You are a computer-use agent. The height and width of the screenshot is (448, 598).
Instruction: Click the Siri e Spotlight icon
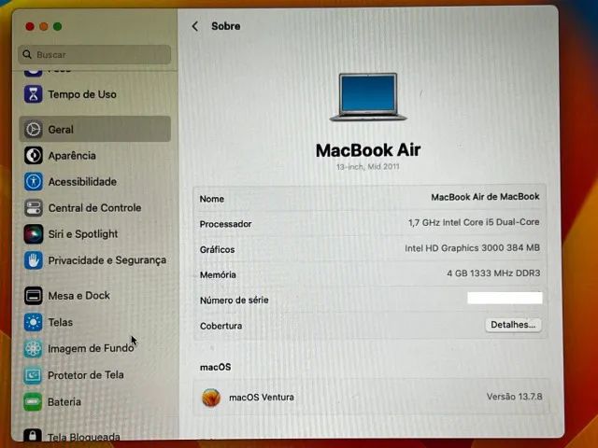pos(34,234)
